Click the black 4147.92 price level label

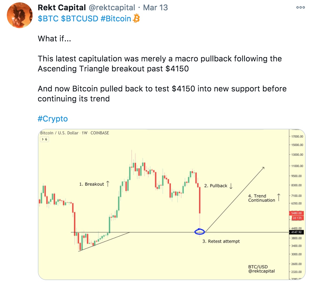[296, 232]
